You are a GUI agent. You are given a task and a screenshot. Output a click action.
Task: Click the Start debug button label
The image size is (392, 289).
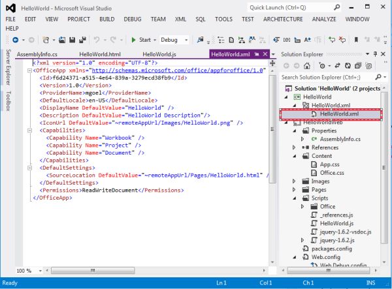pyautogui.click(x=145, y=40)
